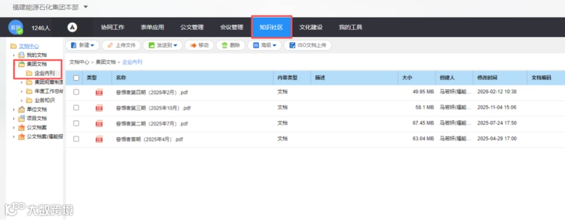This screenshot has height=220, width=565.
Task: Open the file named 2025年7月 .pdf
Action: (152, 124)
